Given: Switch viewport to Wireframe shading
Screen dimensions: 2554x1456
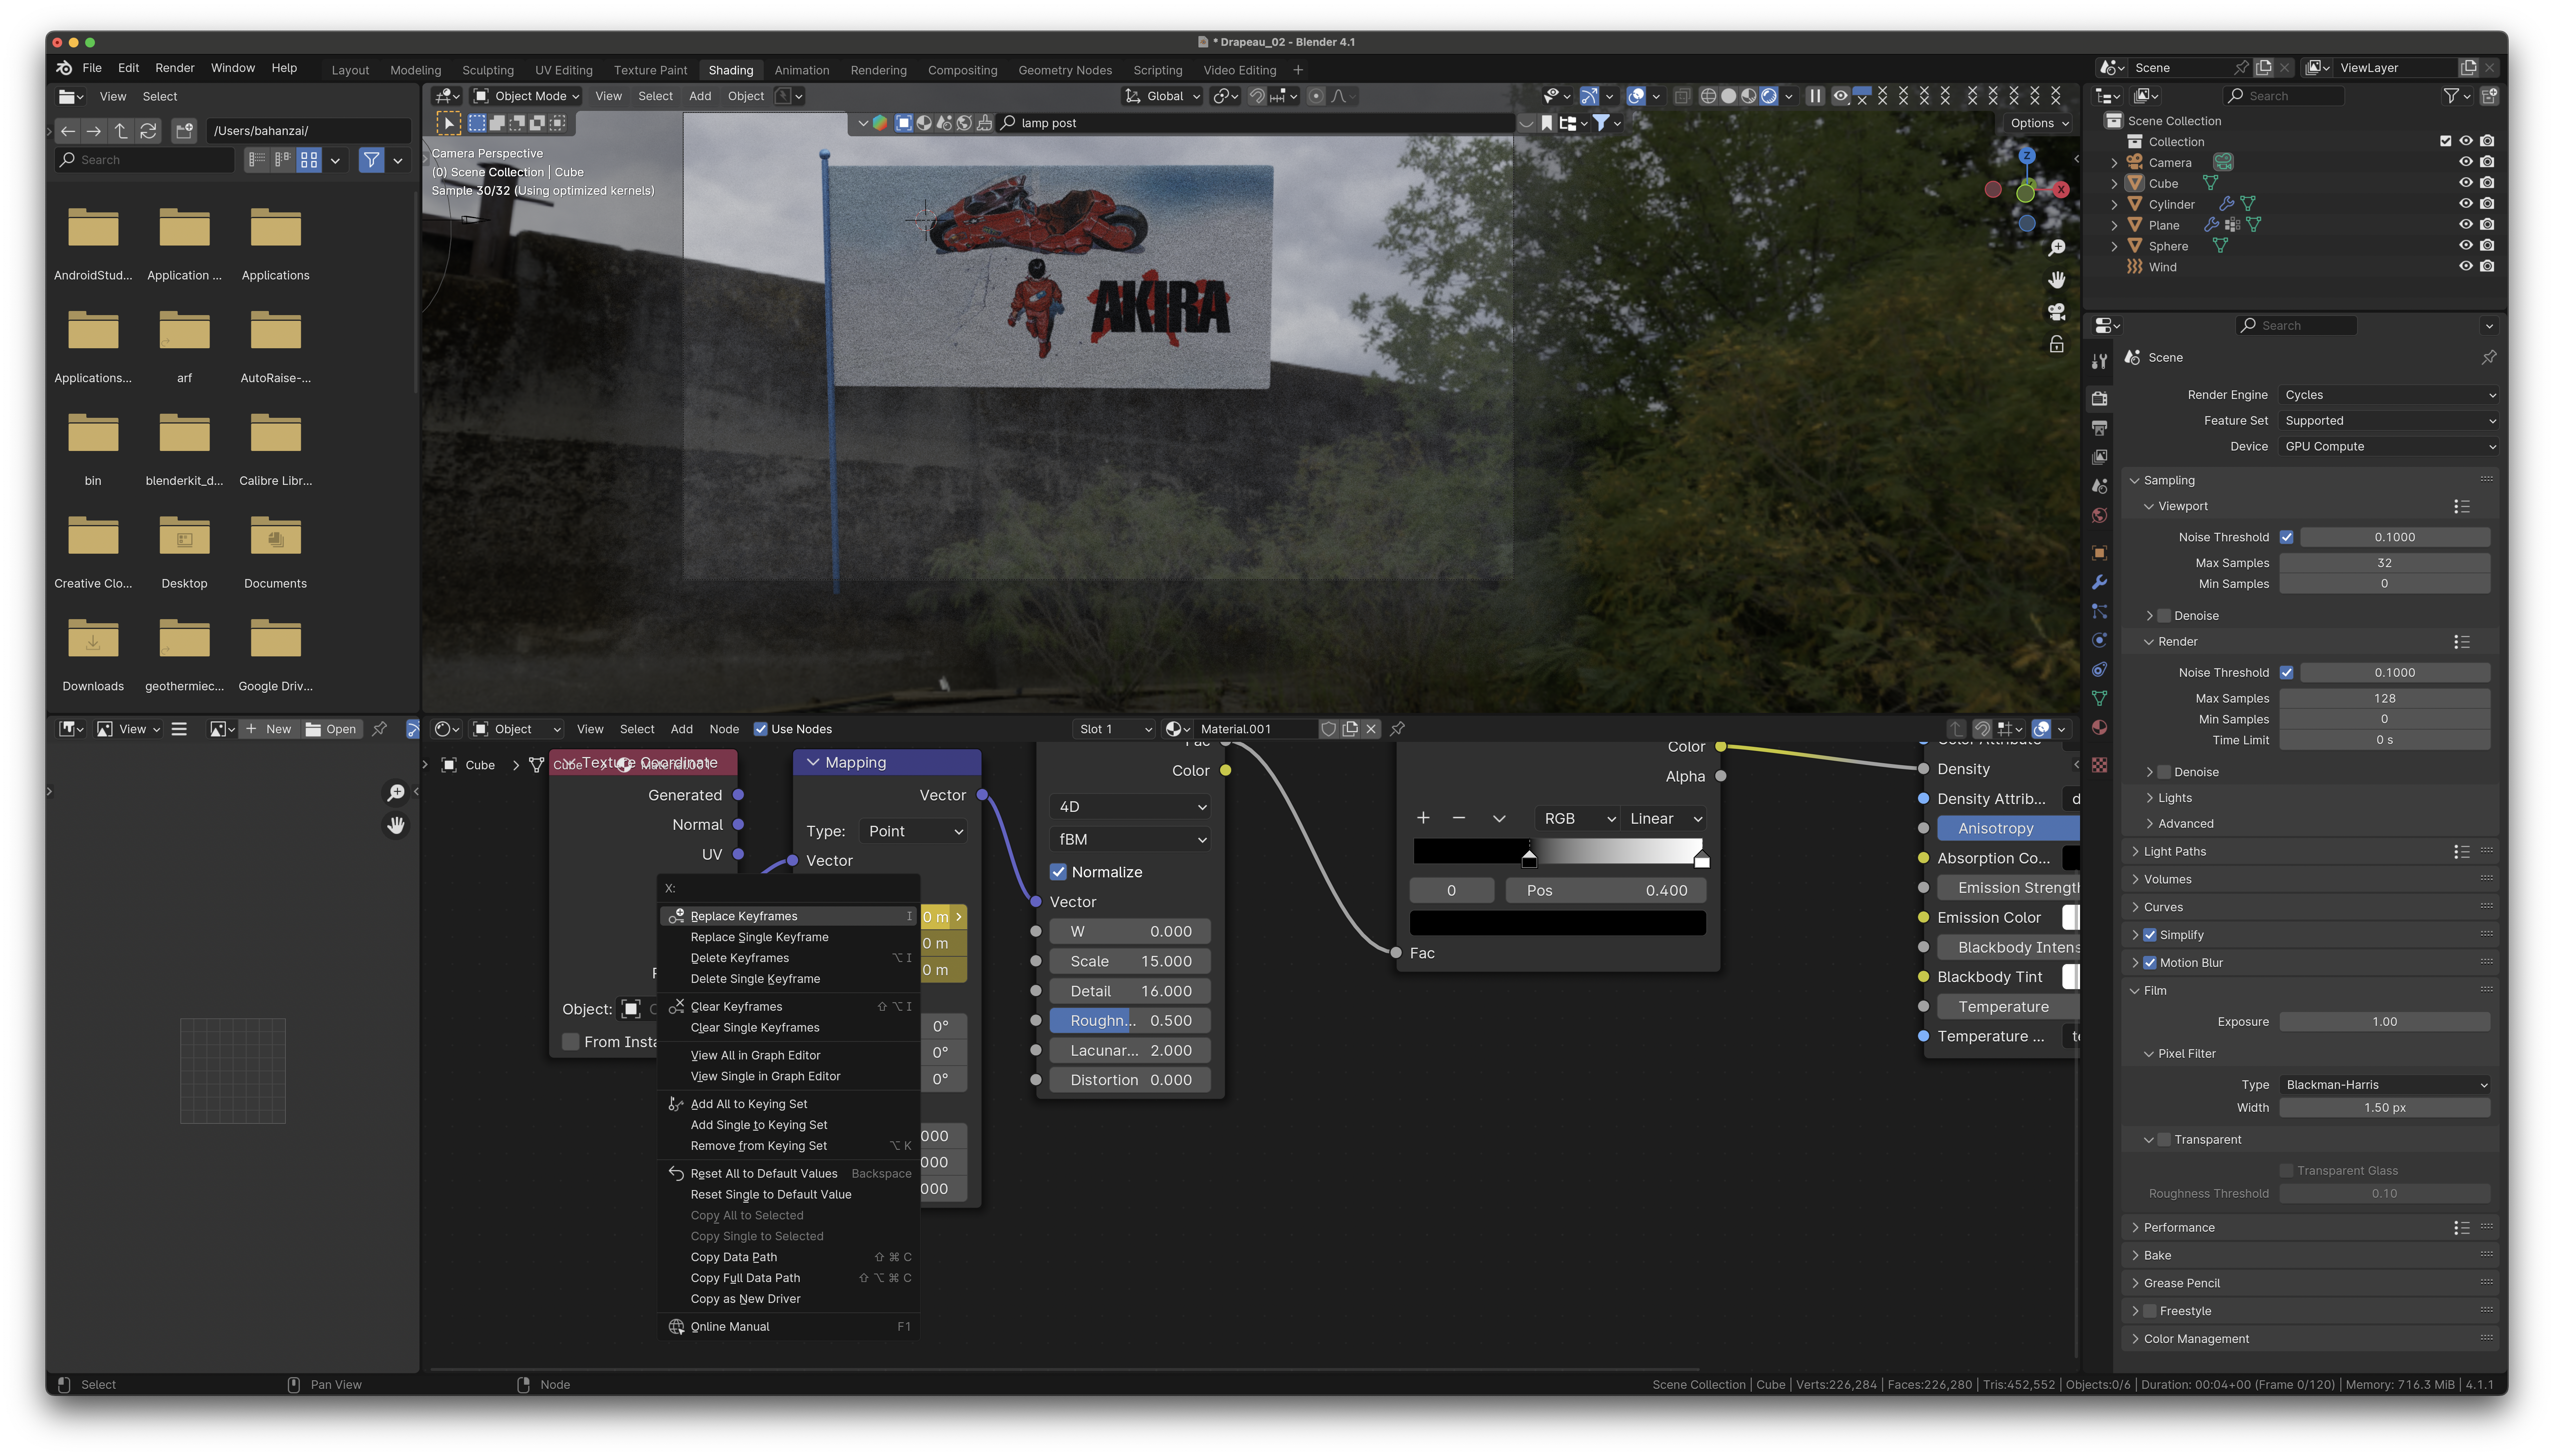Looking at the screenshot, I should (x=1708, y=96).
